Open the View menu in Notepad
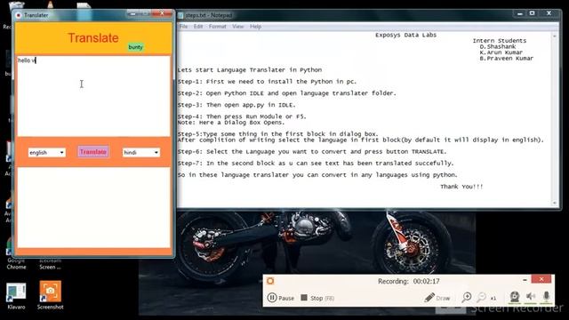The height and width of the screenshot is (320, 569). [x=238, y=27]
